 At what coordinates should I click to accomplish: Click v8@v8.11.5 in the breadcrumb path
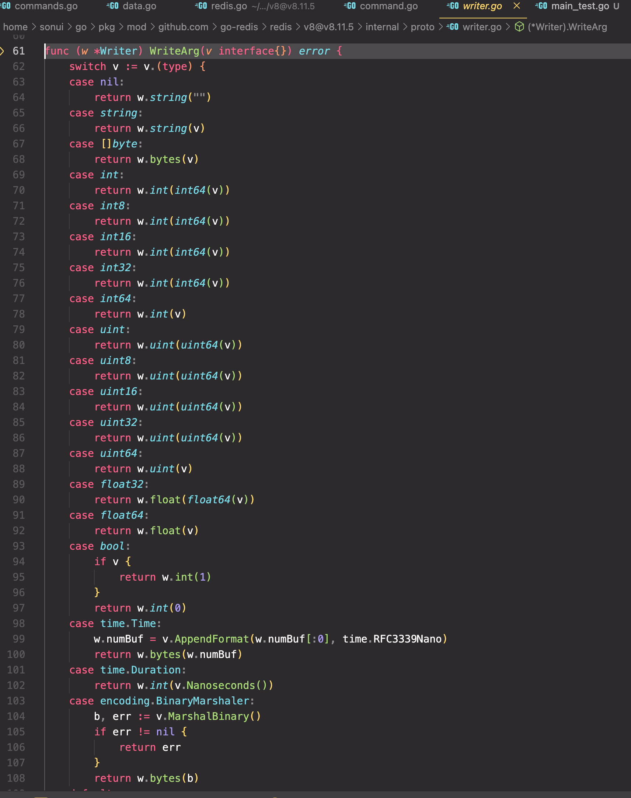point(328,27)
